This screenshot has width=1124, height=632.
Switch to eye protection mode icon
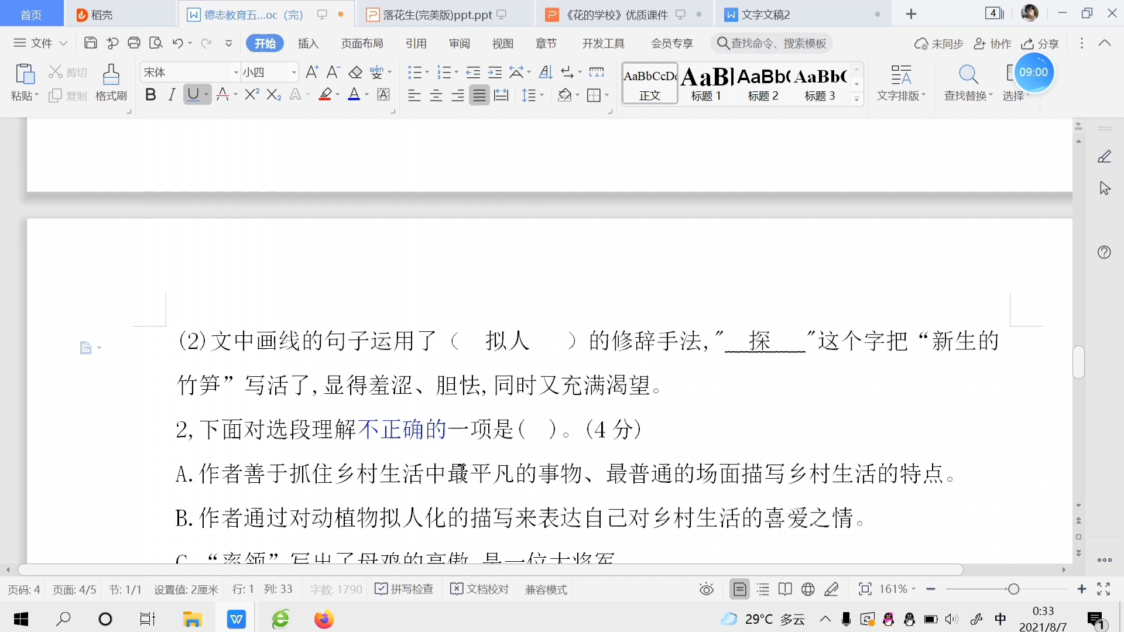point(707,589)
